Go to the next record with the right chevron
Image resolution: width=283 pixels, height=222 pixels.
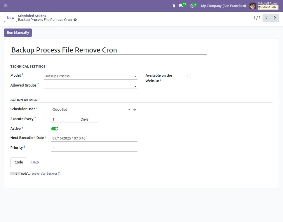click(275, 18)
